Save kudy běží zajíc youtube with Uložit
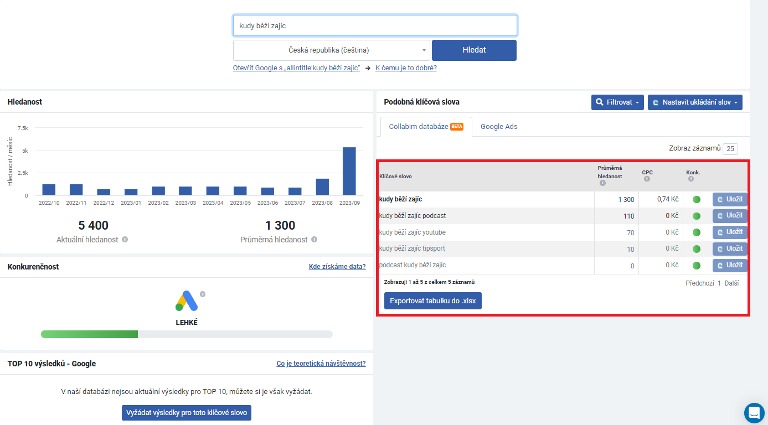The width and height of the screenshot is (768, 425). (730, 232)
